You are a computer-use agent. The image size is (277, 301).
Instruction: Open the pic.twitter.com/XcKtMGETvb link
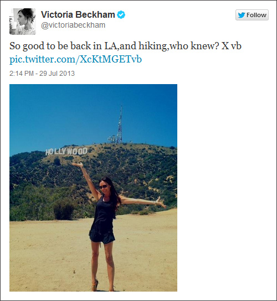coord(75,59)
